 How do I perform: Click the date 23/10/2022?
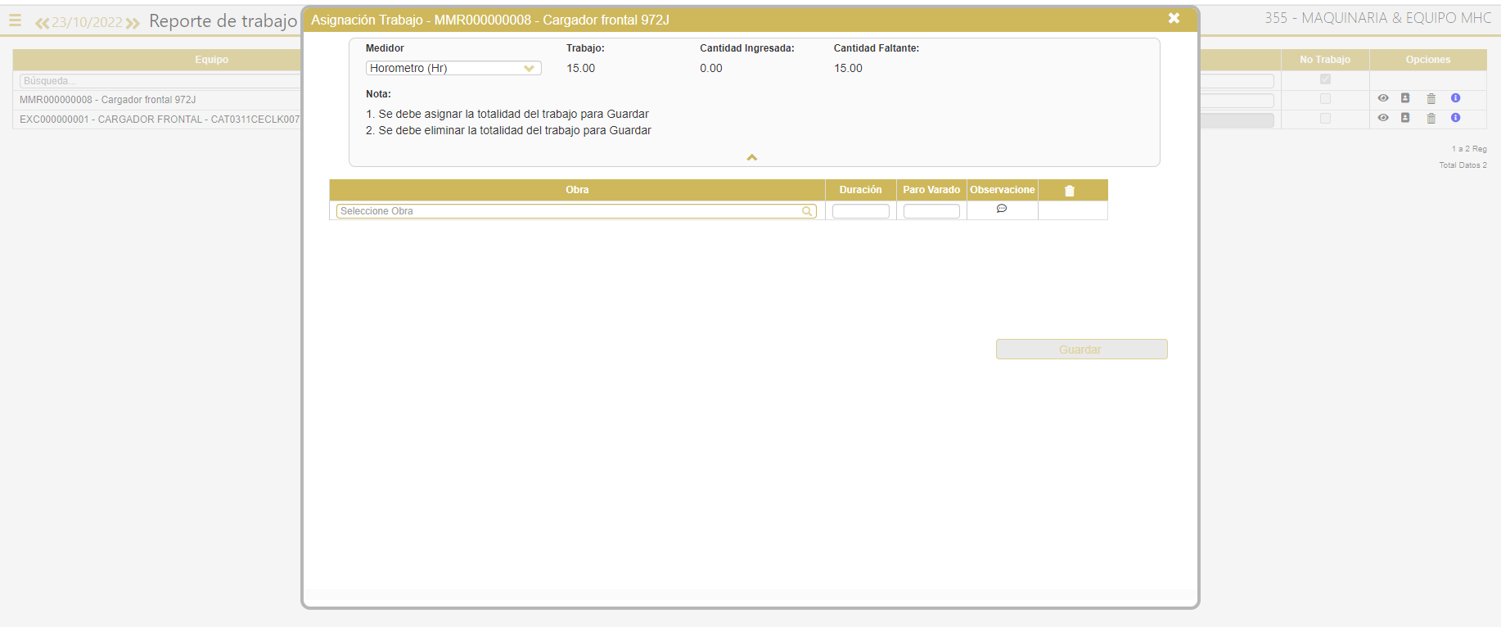[88, 22]
